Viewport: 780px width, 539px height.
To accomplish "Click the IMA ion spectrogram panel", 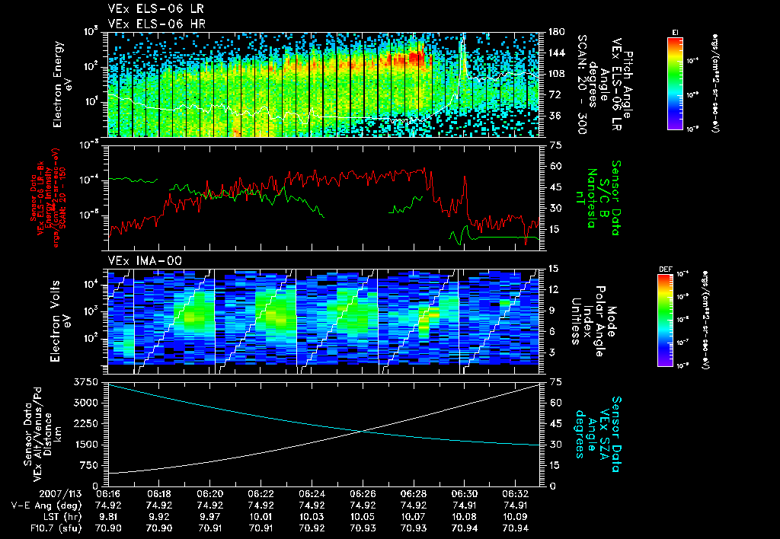I will pyautogui.click(x=324, y=321).
